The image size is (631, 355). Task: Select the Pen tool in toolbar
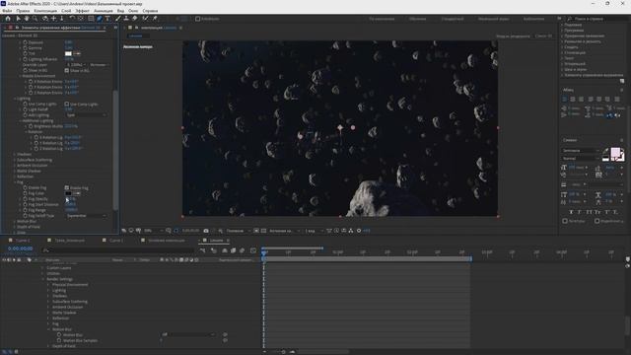point(100,19)
